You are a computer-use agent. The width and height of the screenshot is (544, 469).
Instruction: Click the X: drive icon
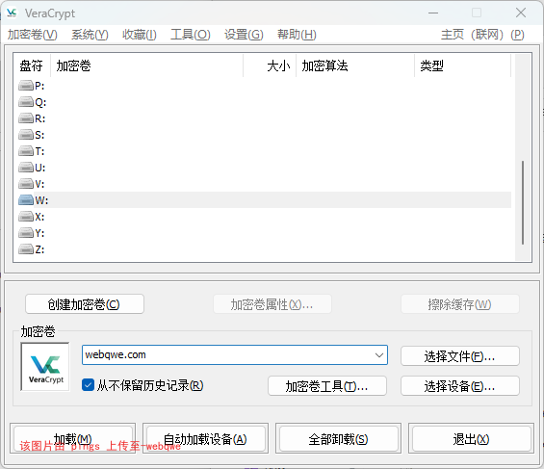26,217
